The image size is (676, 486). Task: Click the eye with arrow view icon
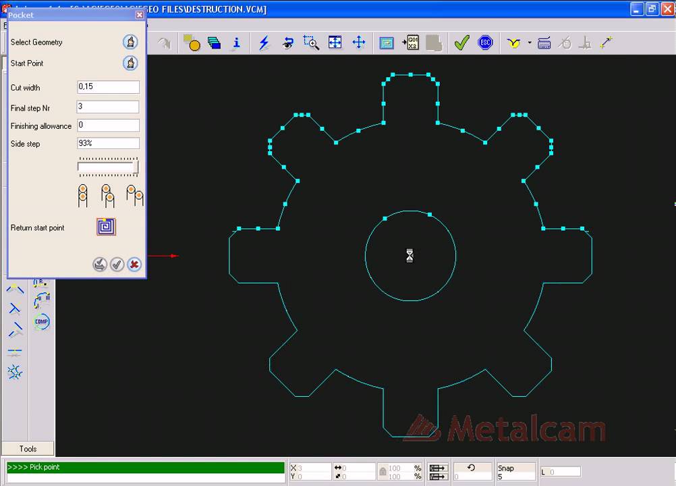(287, 43)
